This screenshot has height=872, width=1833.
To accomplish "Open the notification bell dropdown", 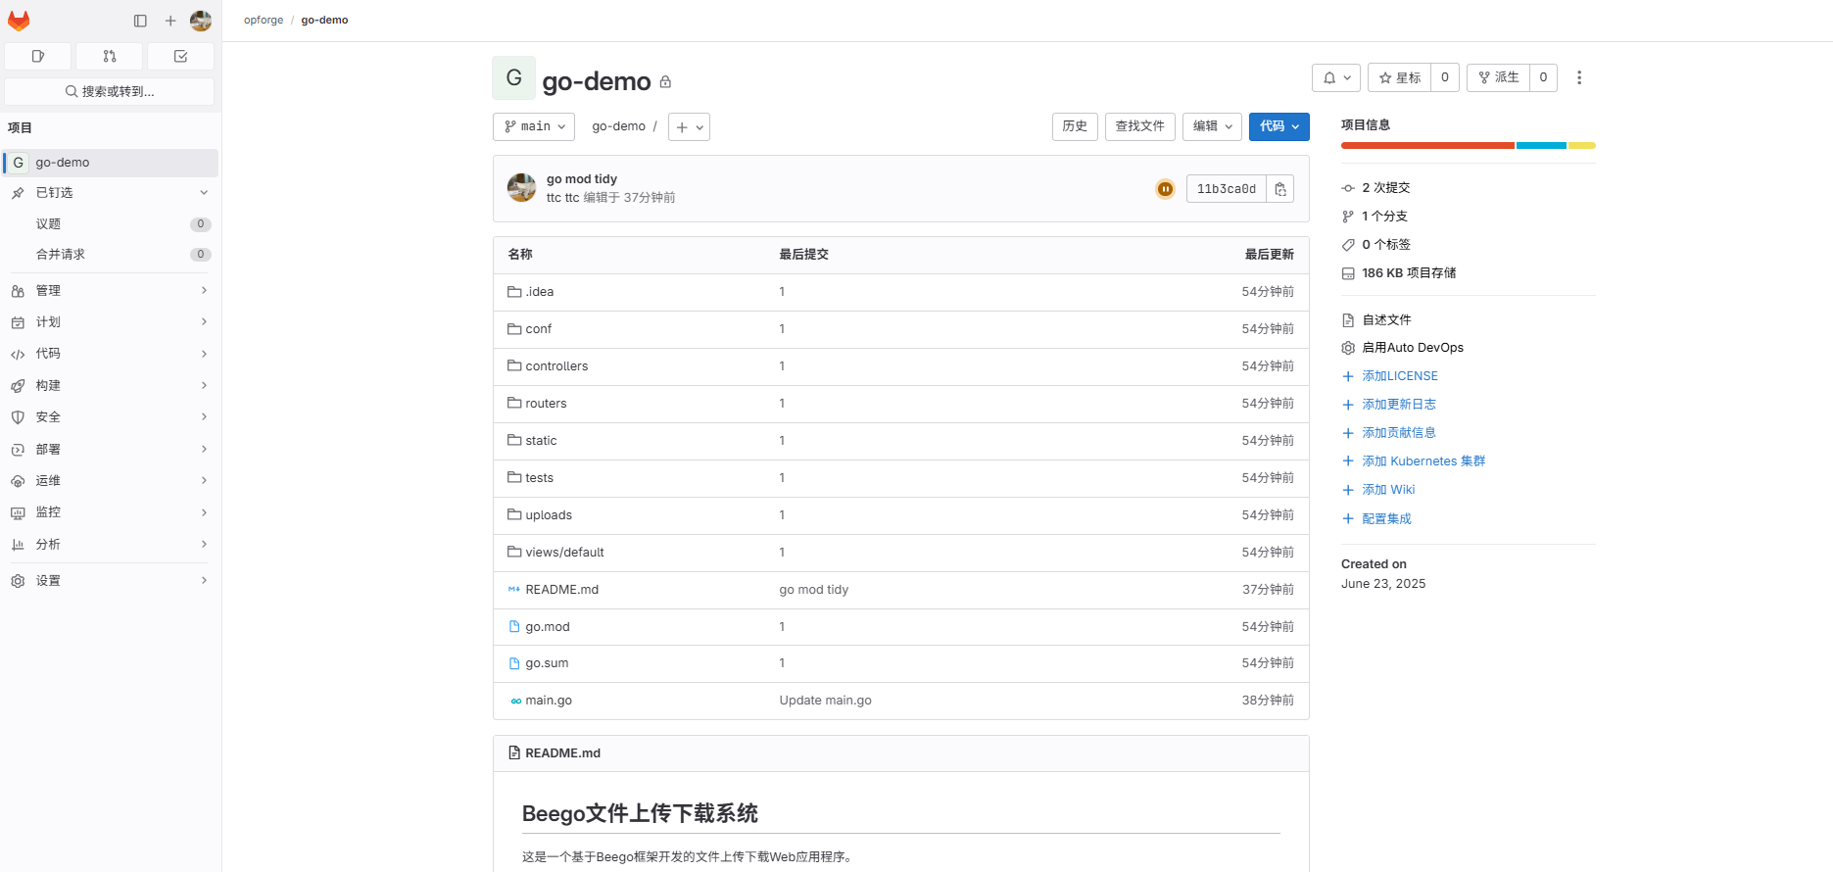I will [x=1336, y=77].
